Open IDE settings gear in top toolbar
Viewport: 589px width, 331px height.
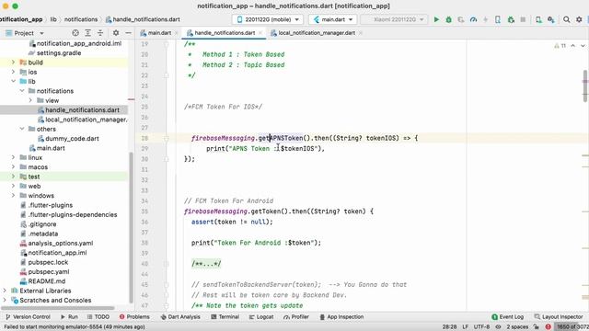point(579,19)
